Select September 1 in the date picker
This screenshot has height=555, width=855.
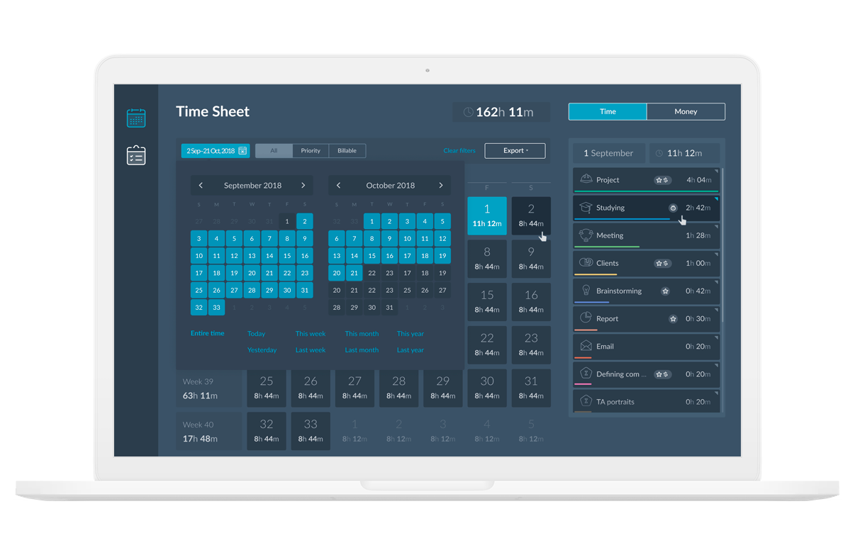coord(287,221)
